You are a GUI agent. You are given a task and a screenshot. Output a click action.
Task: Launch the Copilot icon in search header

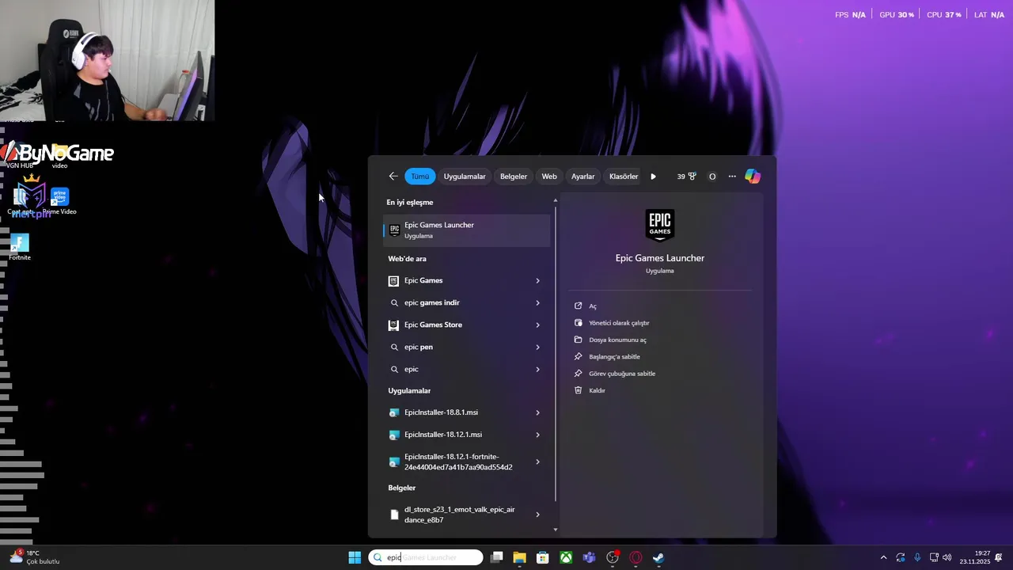click(753, 177)
